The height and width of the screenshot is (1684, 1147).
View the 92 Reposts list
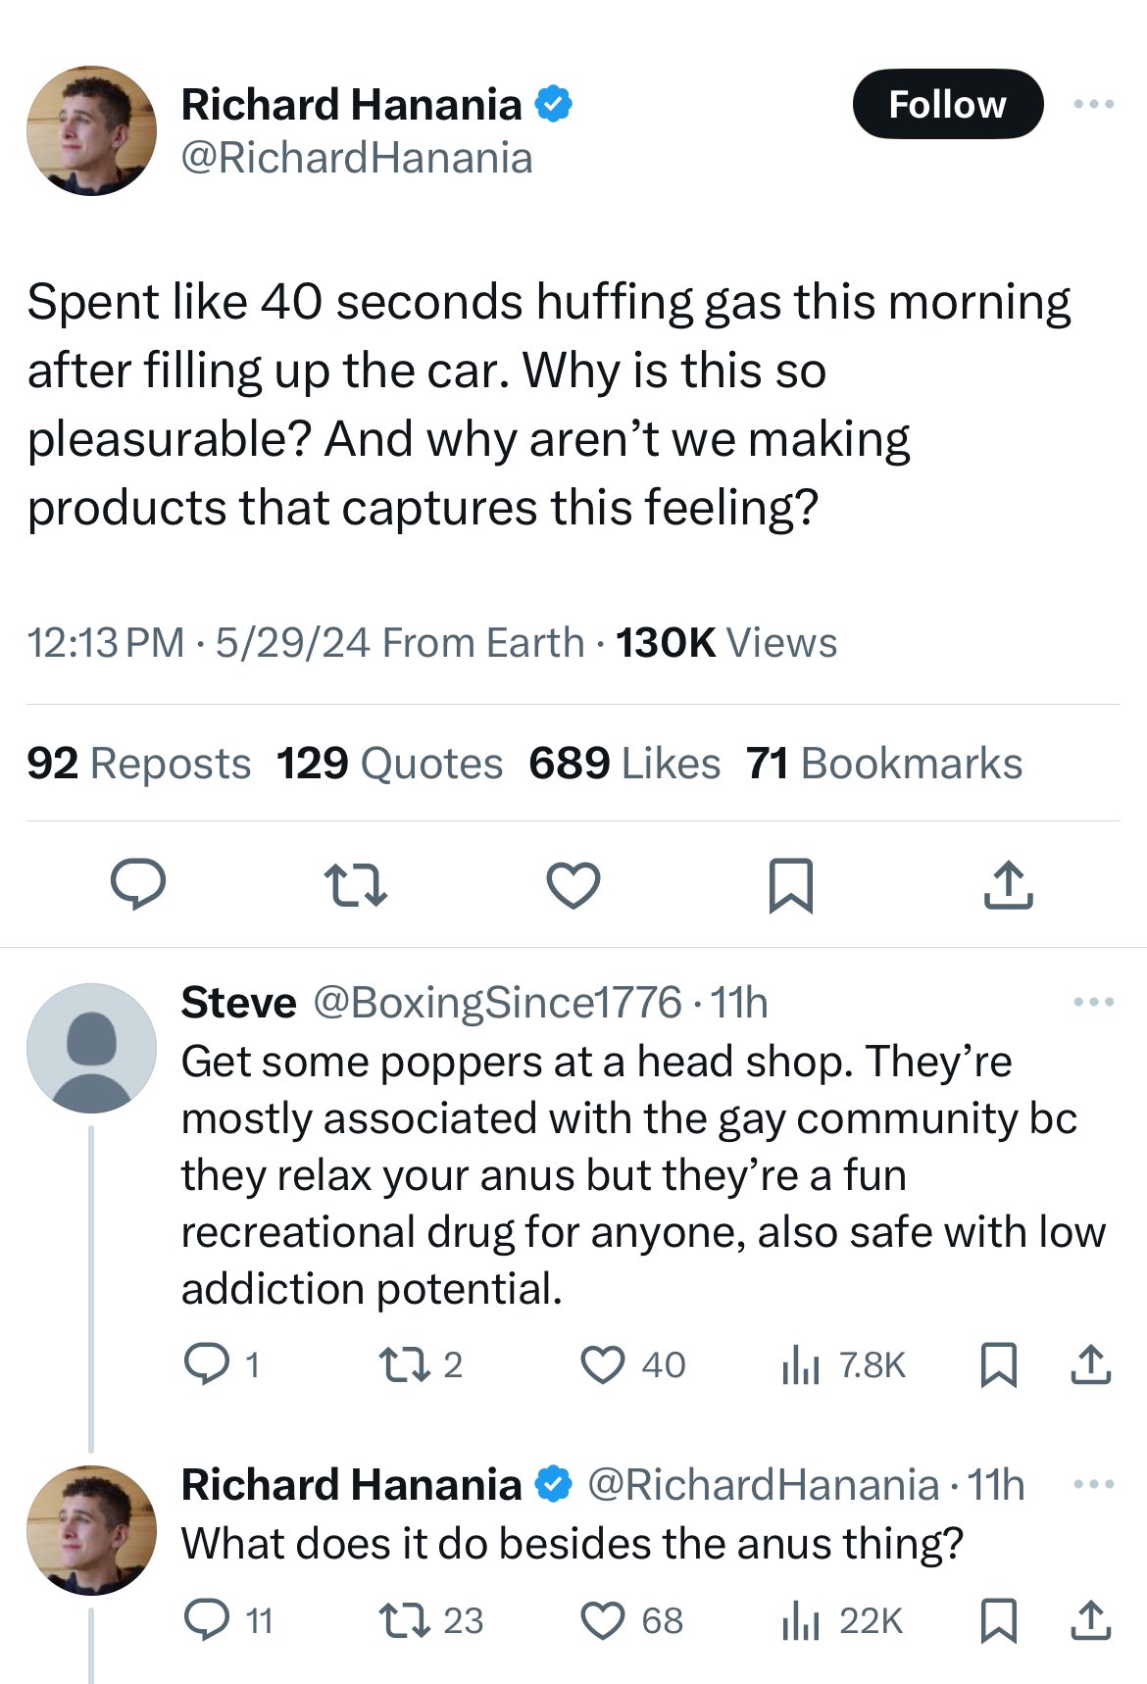(139, 763)
